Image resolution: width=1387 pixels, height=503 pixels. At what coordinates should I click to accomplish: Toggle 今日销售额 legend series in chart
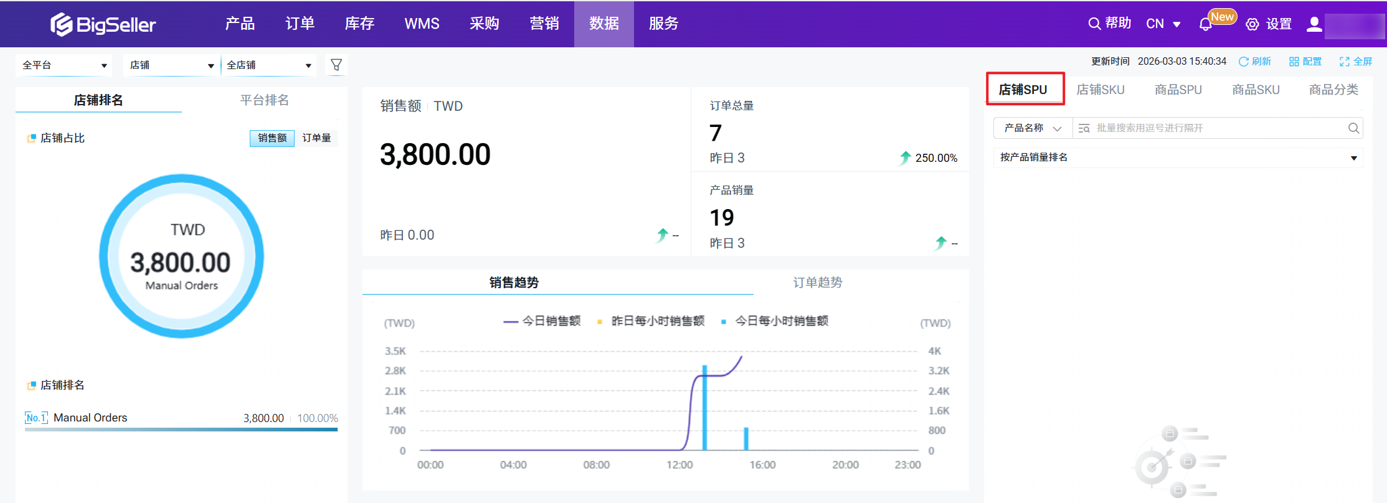tap(542, 321)
